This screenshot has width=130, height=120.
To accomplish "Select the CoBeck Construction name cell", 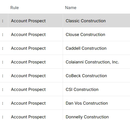I will click(x=96, y=76).
